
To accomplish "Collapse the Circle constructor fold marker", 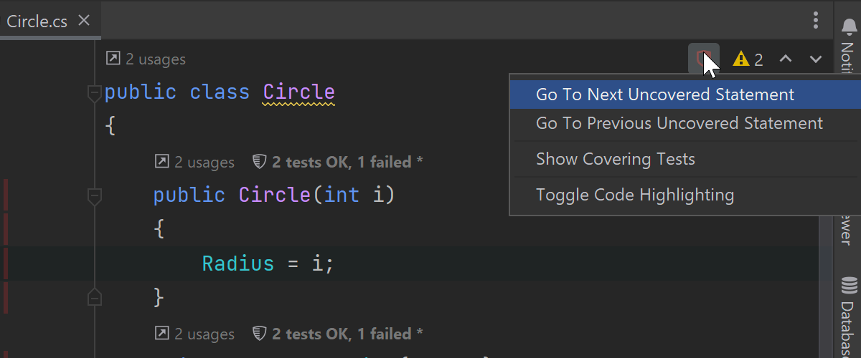I will (x=94, y=195).
